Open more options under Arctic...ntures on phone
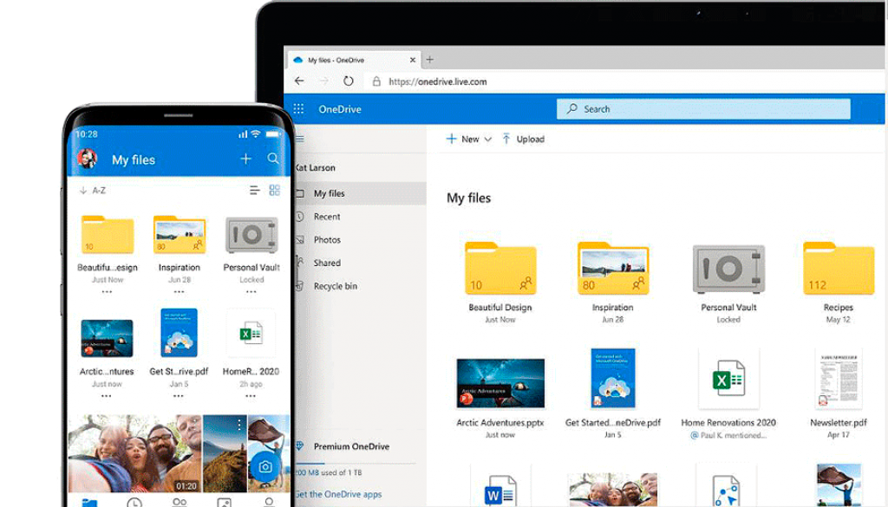The image size is (888, 507). click(107, 396)
